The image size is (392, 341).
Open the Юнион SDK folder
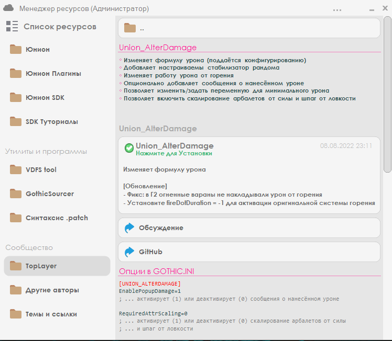pyautogui.click(x=57, y=97)
